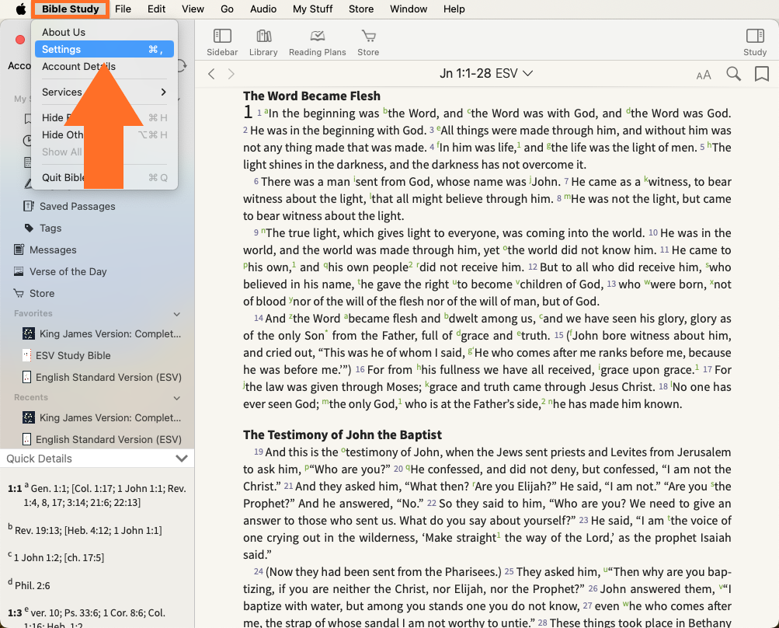The width and height of the screenshot is (779, 628).
Task: Click verse number 19 in the passage
Action: point(259,452)
